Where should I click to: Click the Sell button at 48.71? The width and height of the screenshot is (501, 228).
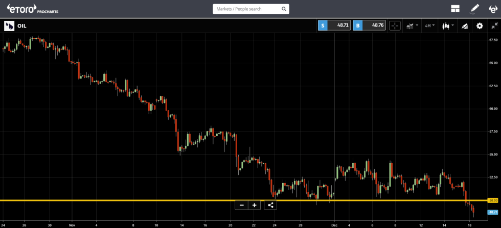[x=334, y=26]
